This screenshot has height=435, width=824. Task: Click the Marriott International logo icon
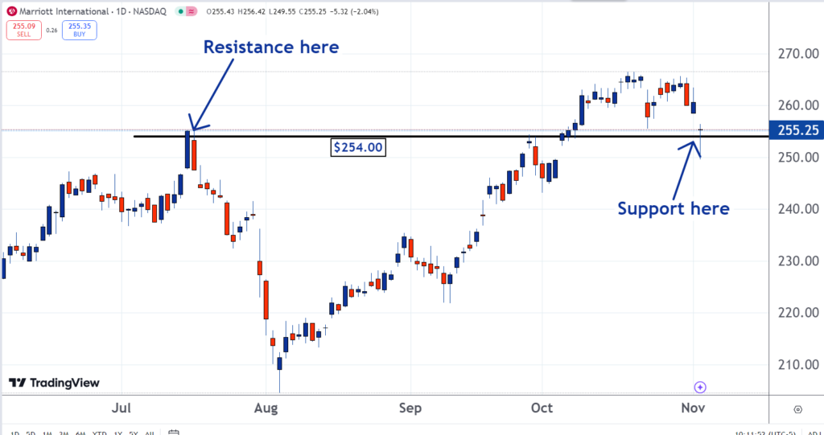10,12
